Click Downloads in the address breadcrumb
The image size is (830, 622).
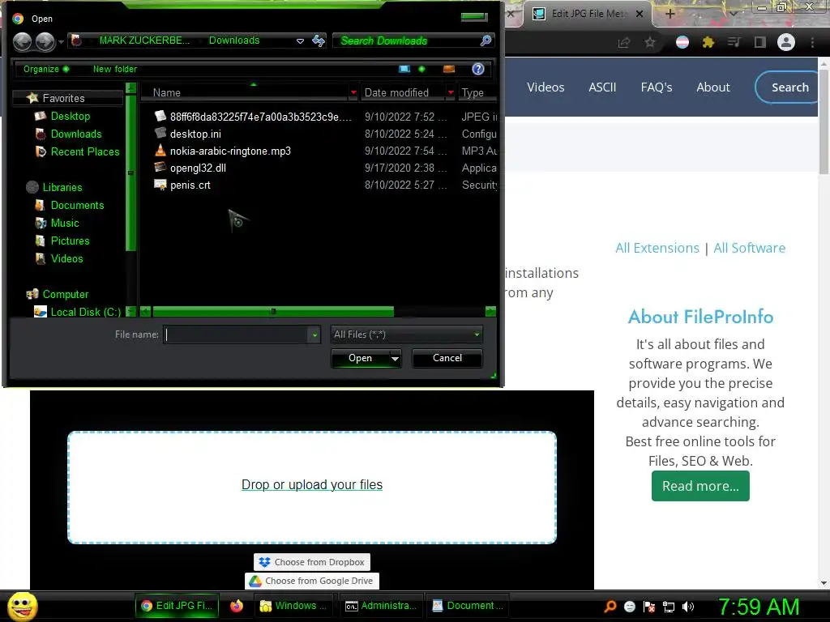(234, 40)
